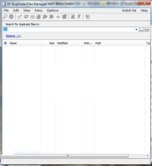Click the application icon in title bar
Screen dimensions: 152x166
click(x=4, y=4)
